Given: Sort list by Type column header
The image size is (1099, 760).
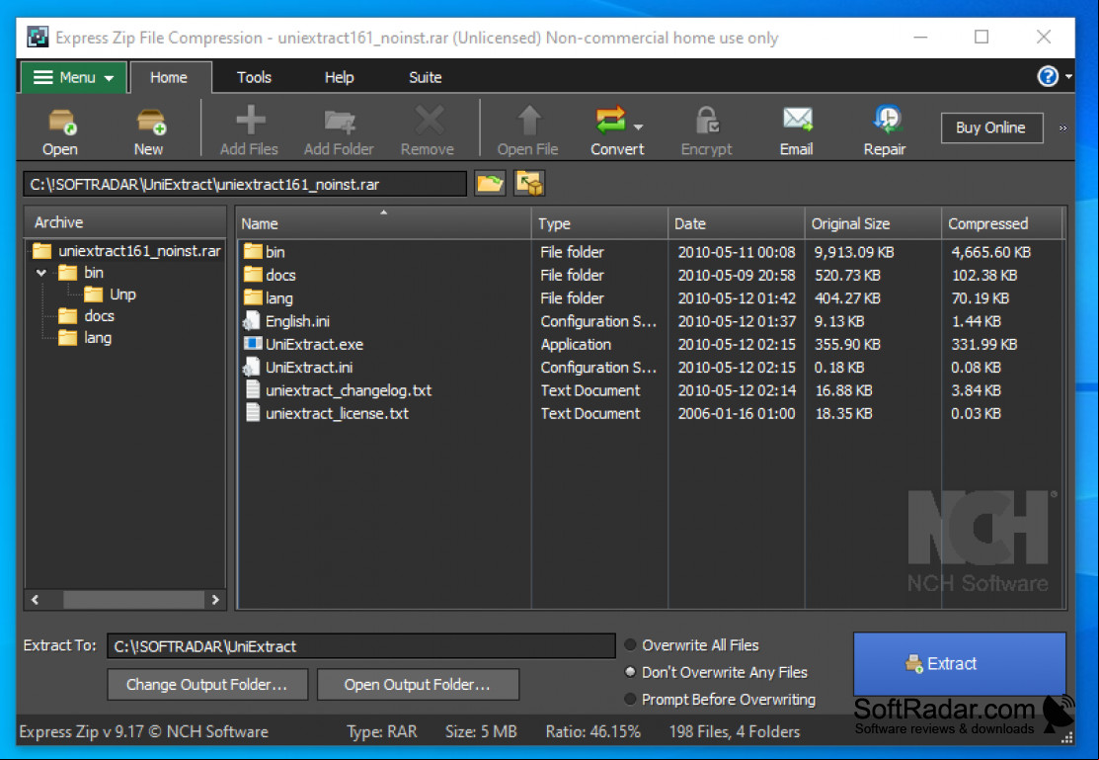Looking at the screenshot, I should pyautogui.click(x=599, y=223).
